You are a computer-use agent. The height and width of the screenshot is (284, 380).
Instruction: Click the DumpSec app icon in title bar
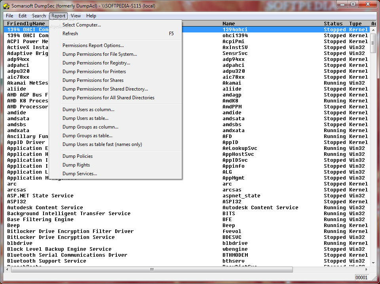[7, 6]
